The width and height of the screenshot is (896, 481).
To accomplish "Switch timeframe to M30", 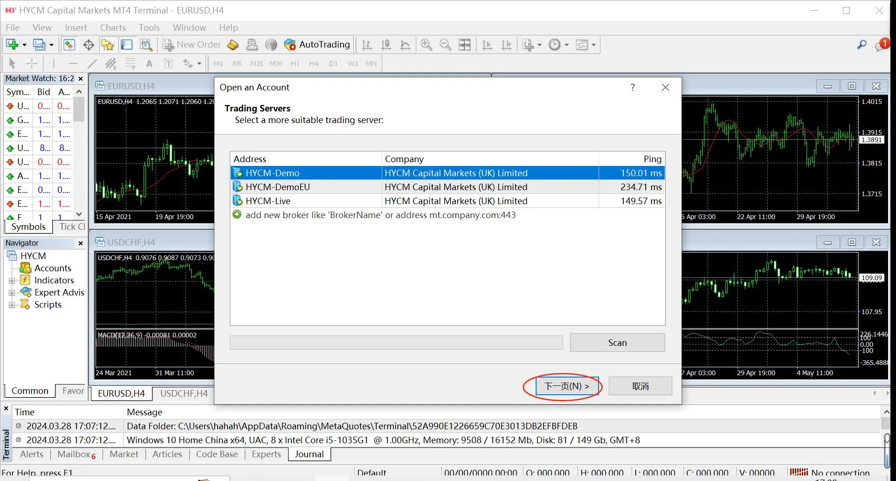I will tap(276, 63).
